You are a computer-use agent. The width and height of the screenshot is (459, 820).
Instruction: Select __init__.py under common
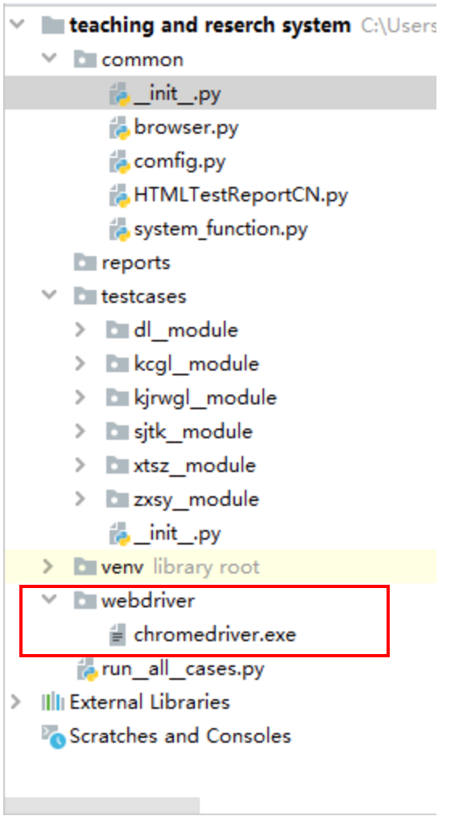pyautogui.click(x=177, y=95)
